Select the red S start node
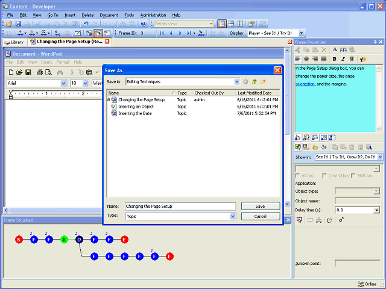Screen dimensions: 386x289 19,240
